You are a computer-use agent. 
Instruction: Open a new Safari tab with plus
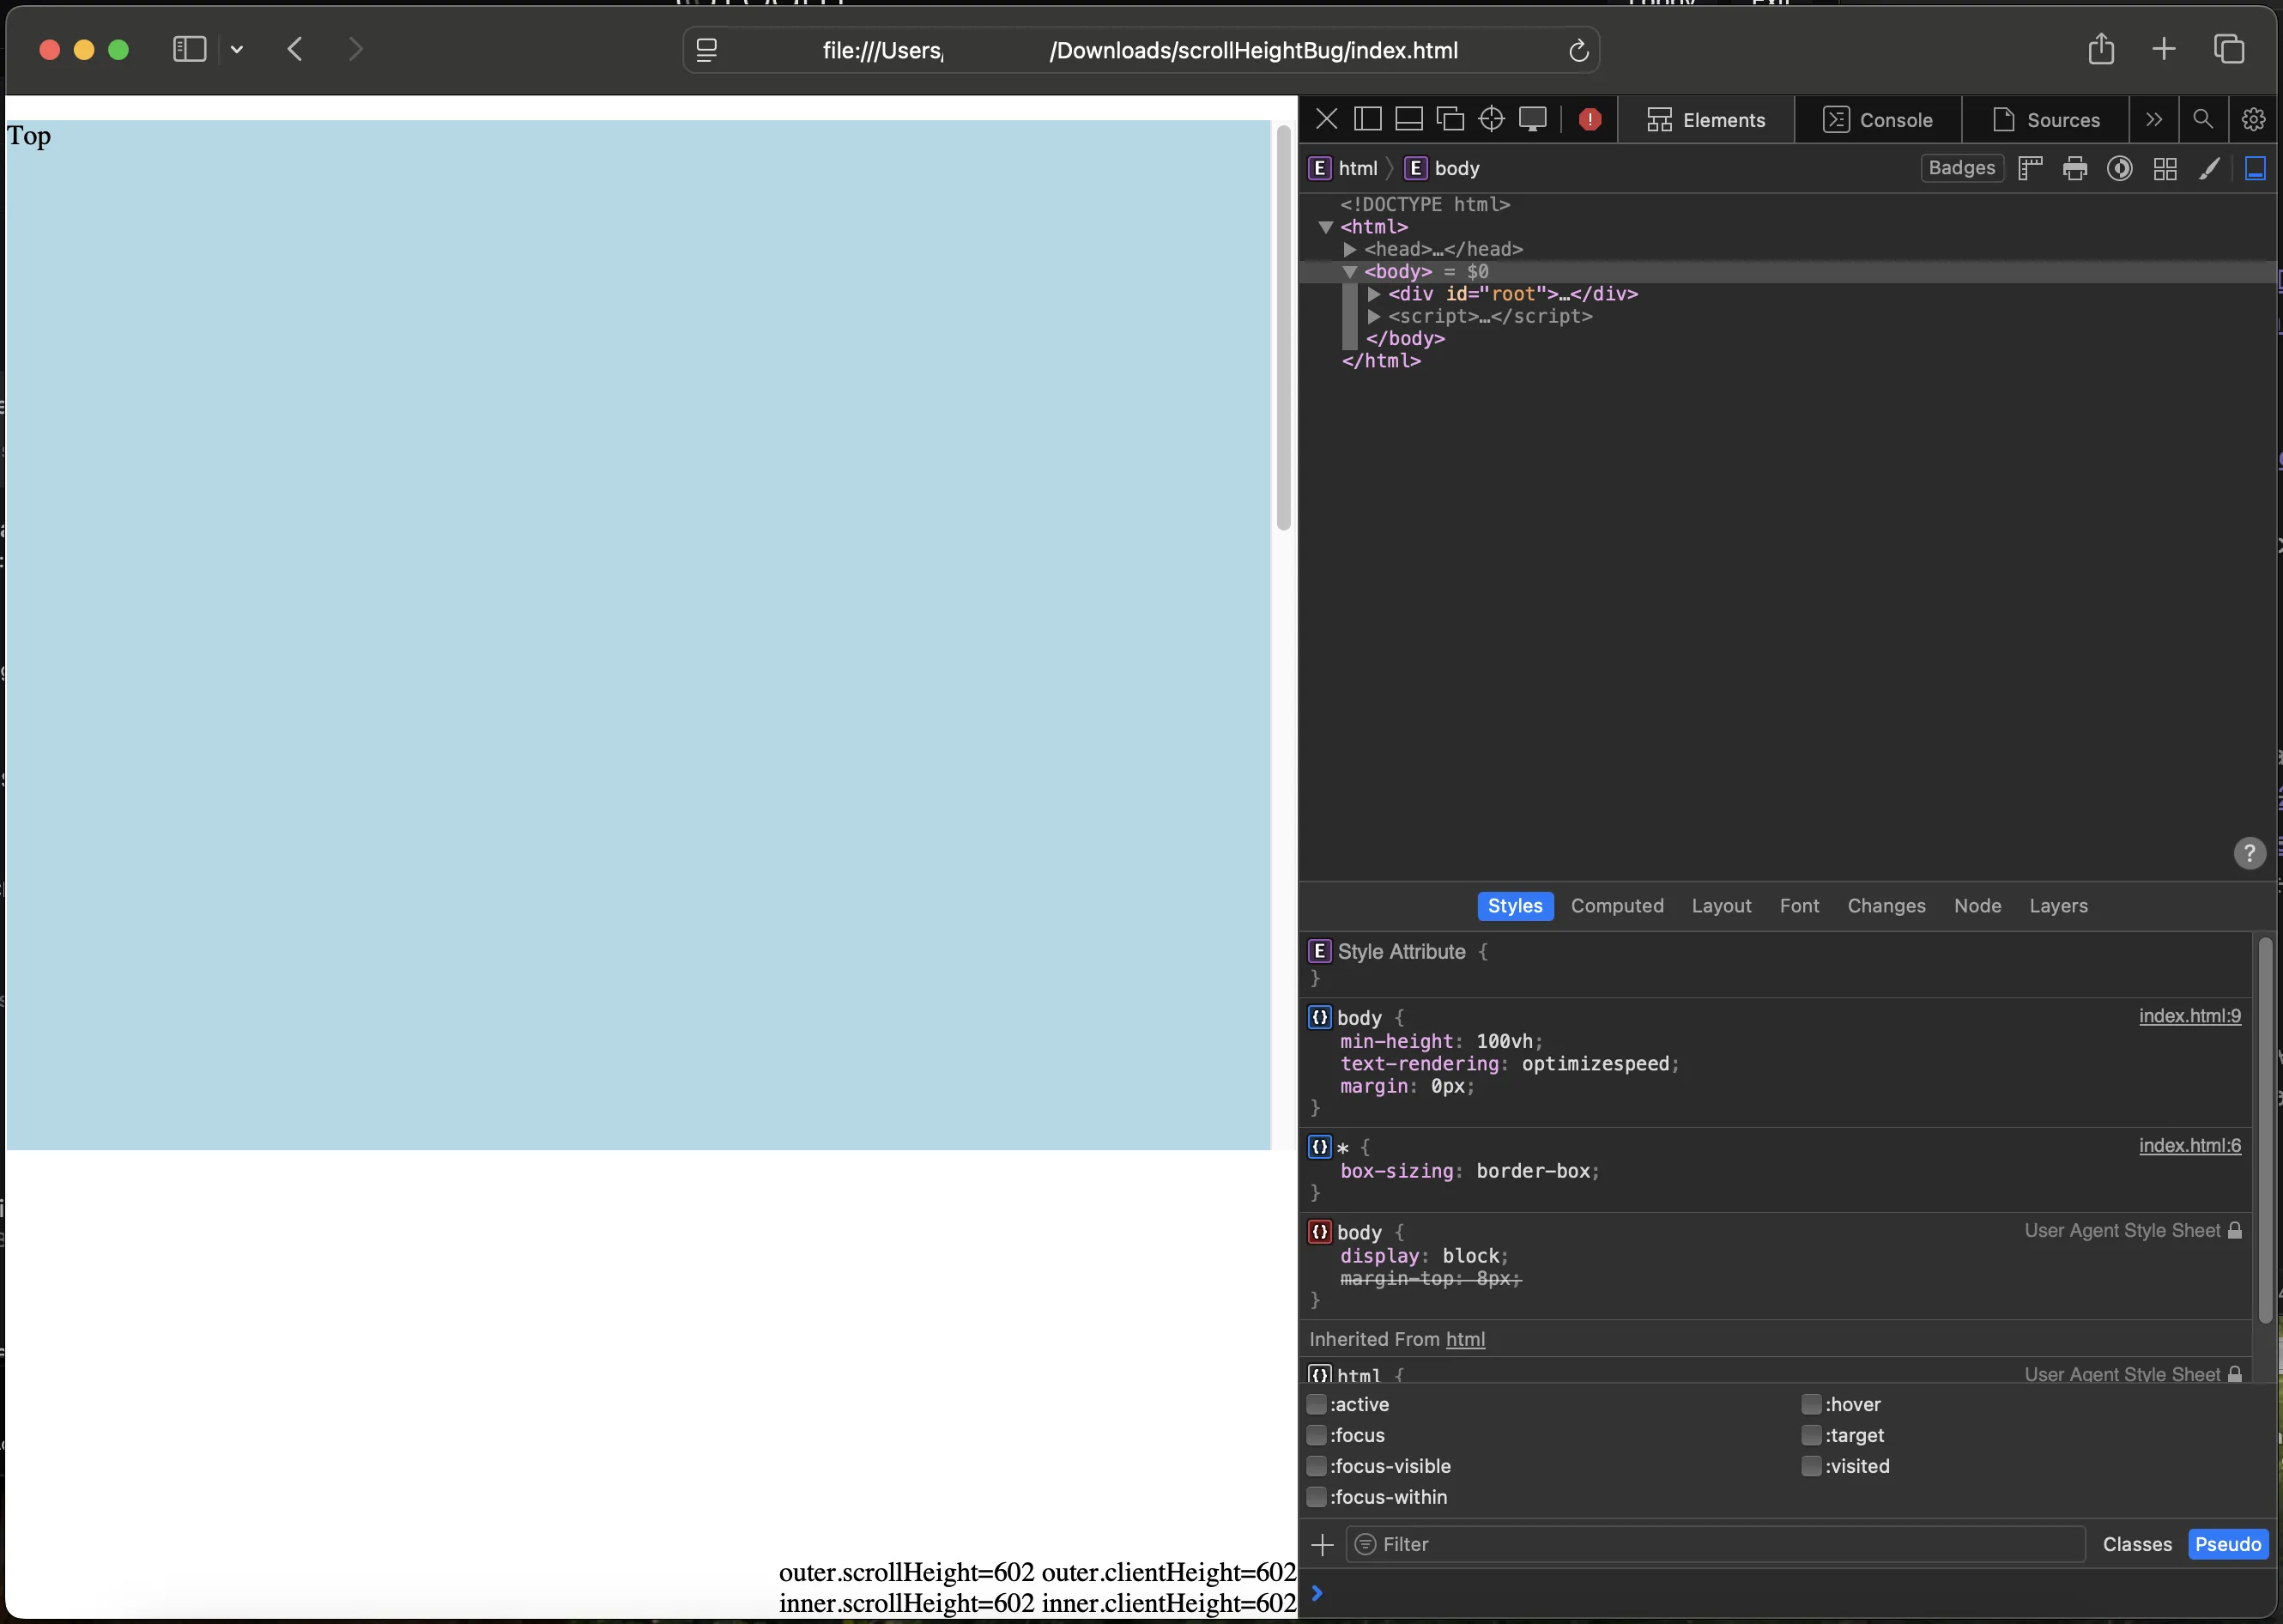click(2163, 49)
